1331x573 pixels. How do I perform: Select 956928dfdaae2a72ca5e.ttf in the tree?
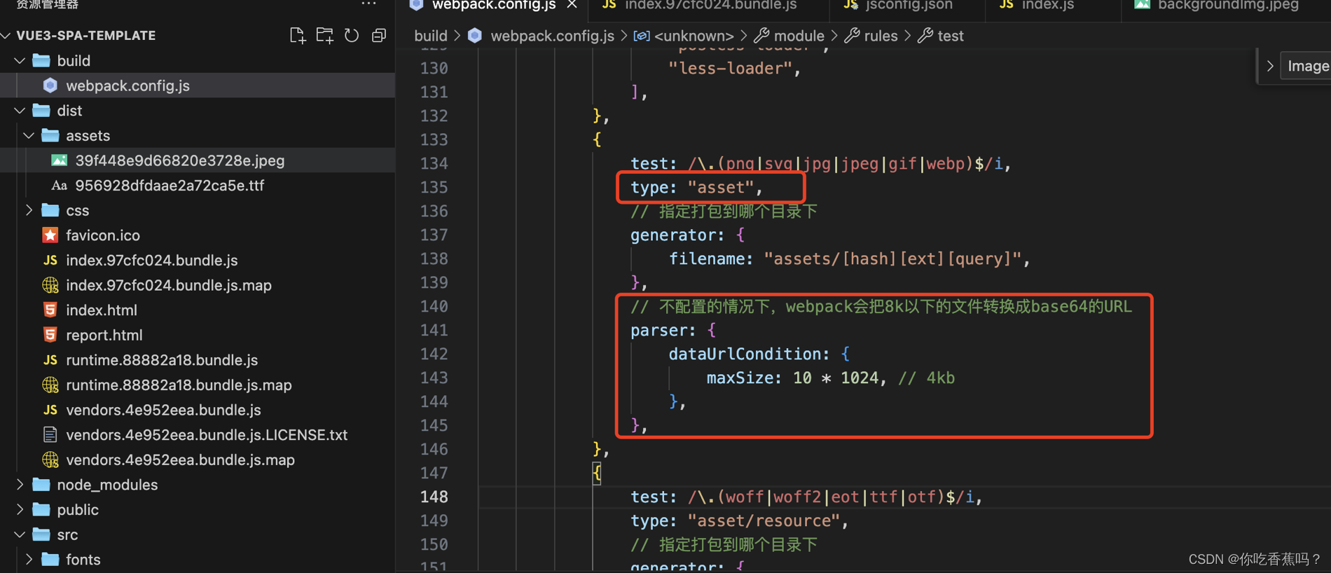[x=198, y=186]
